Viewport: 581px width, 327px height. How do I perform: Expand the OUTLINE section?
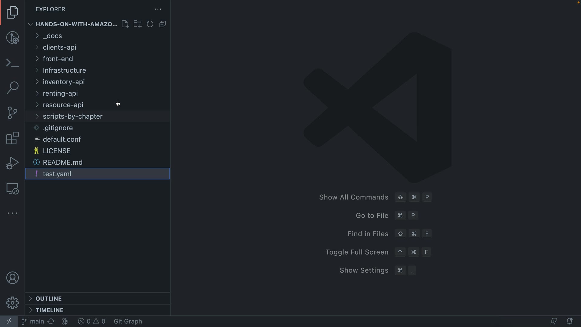click(48, 299)
